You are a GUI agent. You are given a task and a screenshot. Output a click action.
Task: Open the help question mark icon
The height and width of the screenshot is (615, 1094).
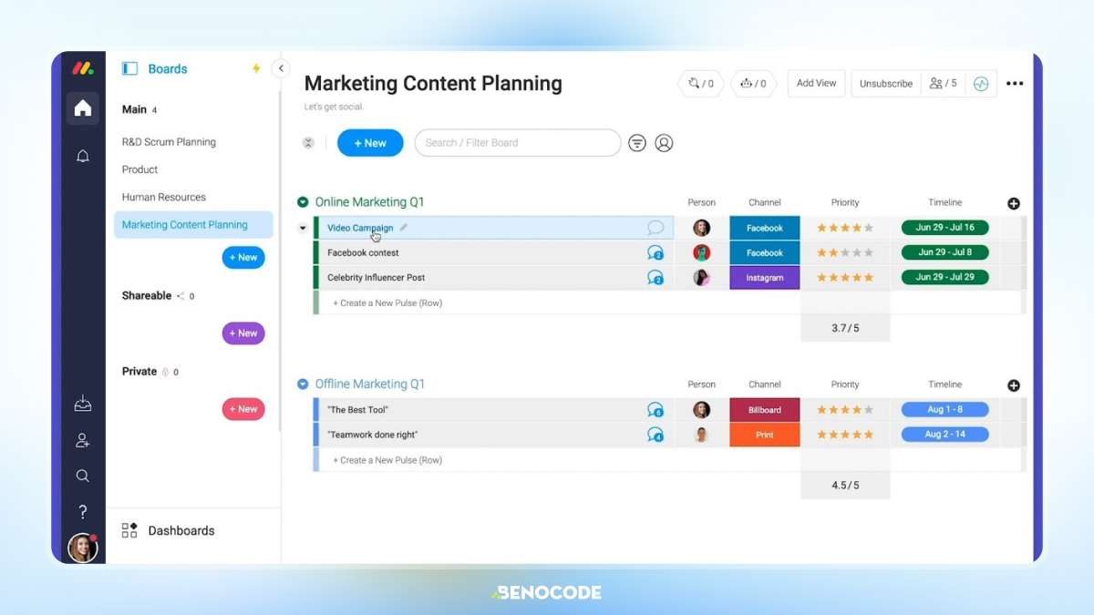[x=83, y=512]
